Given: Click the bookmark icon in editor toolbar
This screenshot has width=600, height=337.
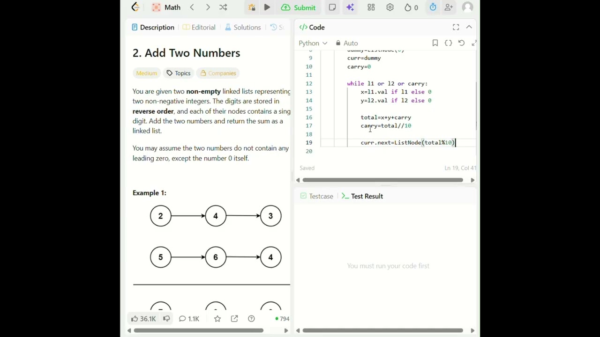Looking at the screenshot, I should tap(435, 43).
